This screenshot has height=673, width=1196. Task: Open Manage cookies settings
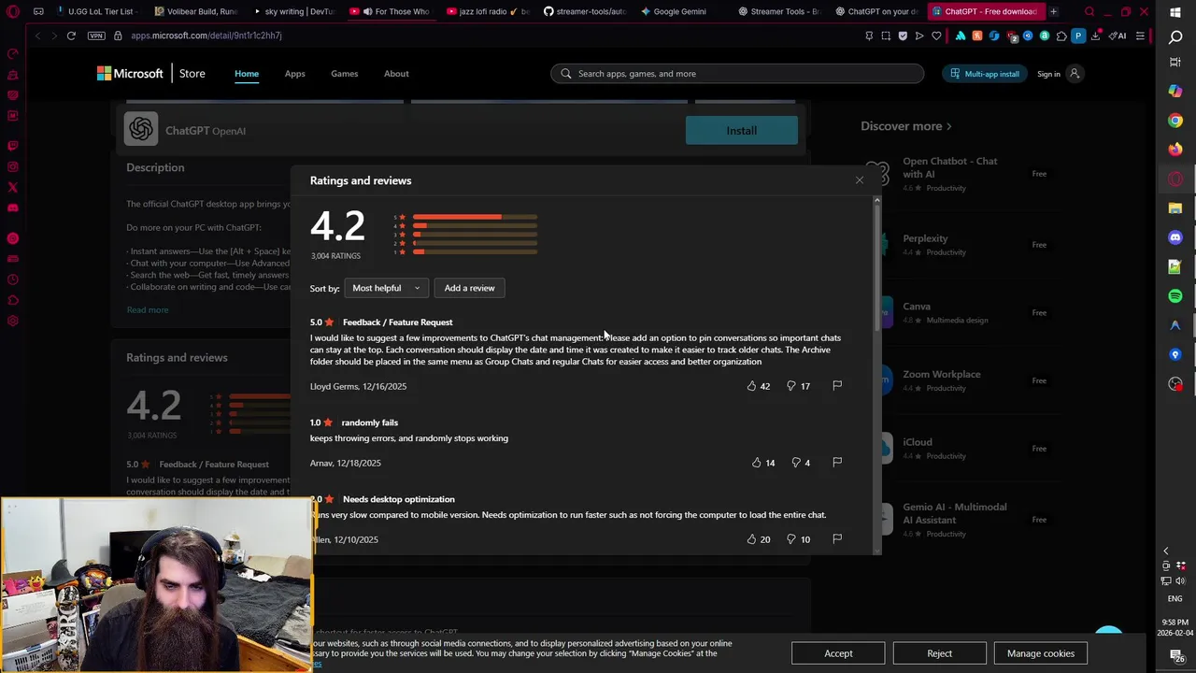tap(1041, 653)
